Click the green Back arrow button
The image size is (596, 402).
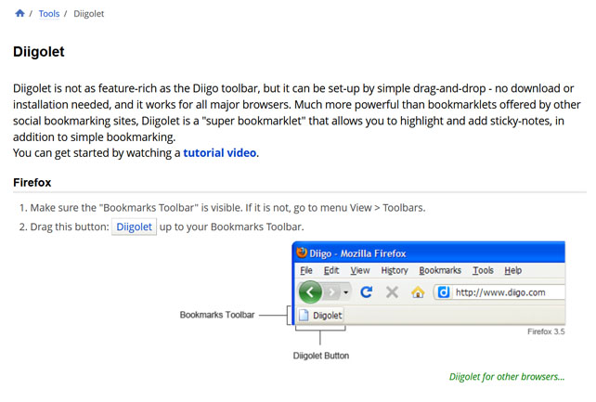pyautogui.click(x=310, y=292)
